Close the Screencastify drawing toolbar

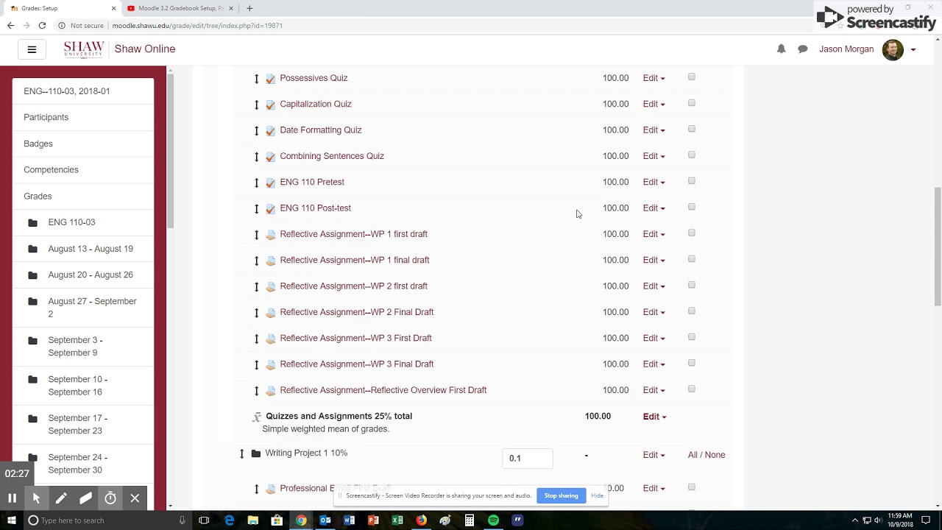(135, 498)
